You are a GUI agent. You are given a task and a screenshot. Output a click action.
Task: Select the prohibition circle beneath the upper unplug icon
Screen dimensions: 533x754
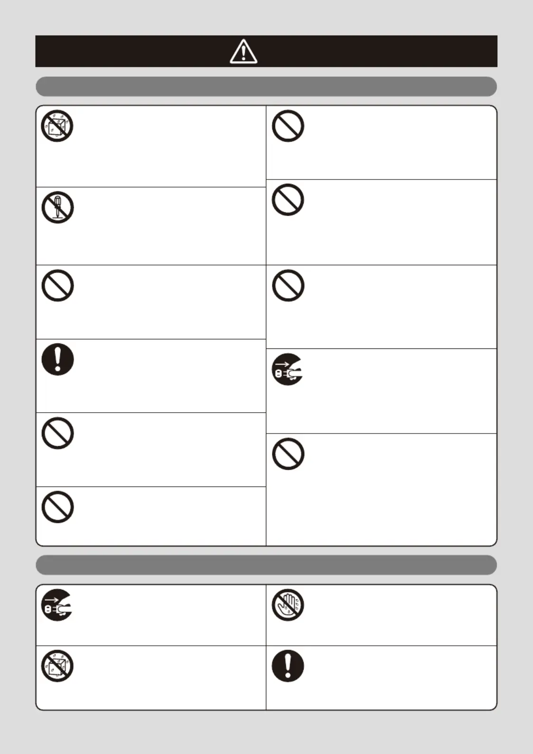click(x=288, y=454)
